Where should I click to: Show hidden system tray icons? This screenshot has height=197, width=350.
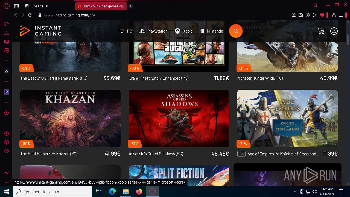[295, 192]
